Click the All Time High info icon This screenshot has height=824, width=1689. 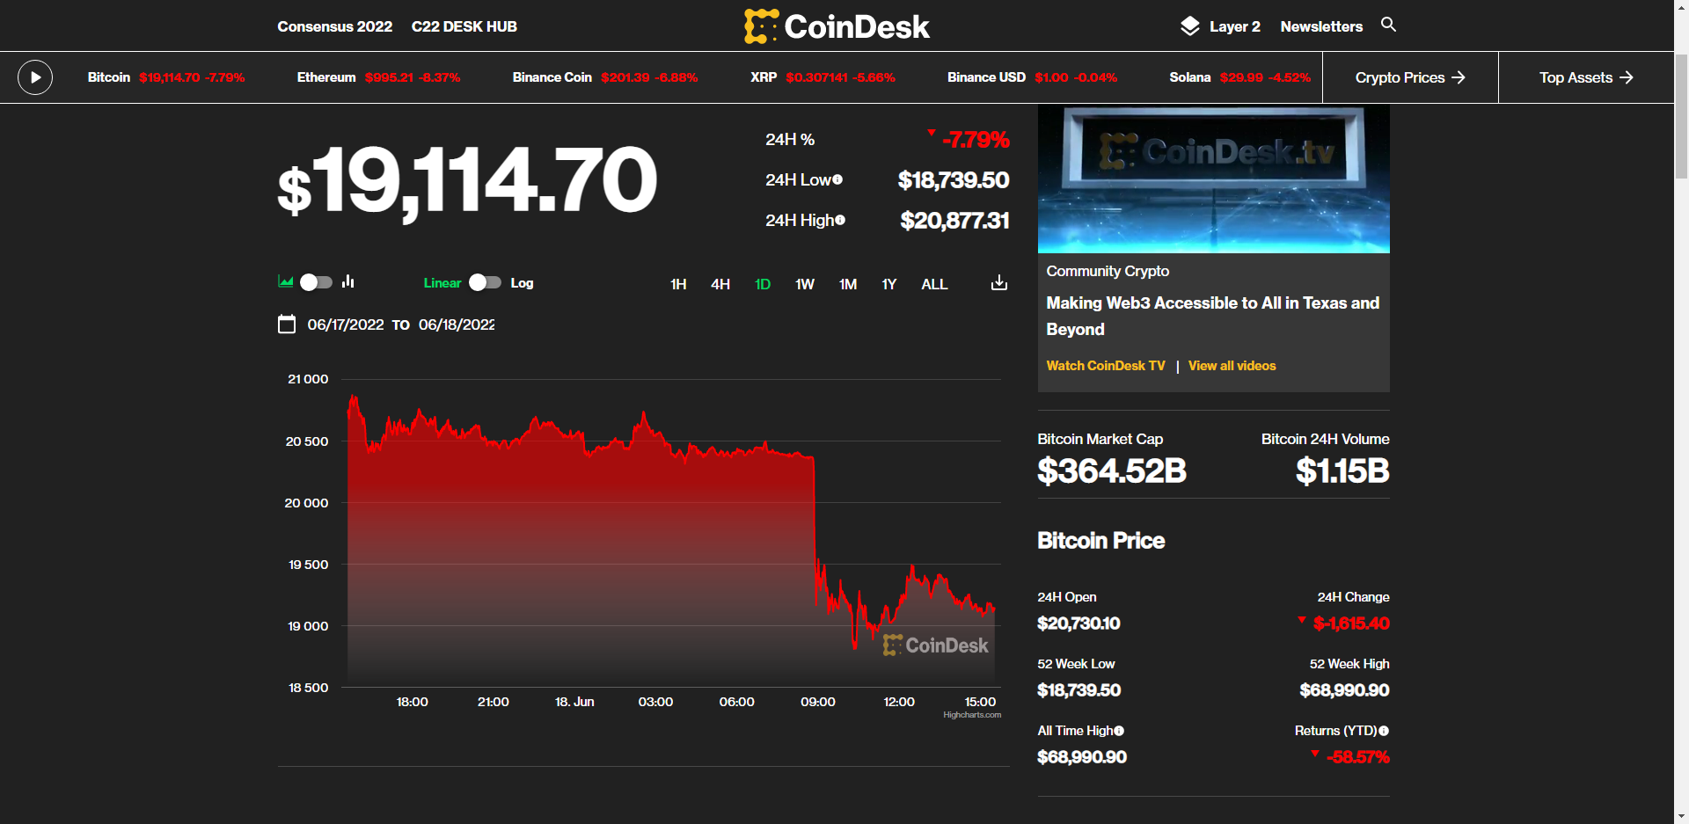tap(1119, 731)
